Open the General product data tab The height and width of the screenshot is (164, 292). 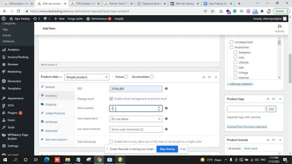pos(50,87)
